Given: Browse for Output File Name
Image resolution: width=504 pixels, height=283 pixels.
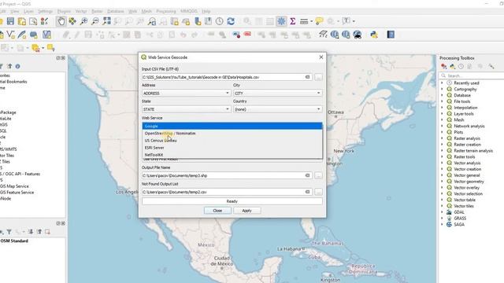Looking at the screenshot, I should pyautogui.click(x=318, y=175).
